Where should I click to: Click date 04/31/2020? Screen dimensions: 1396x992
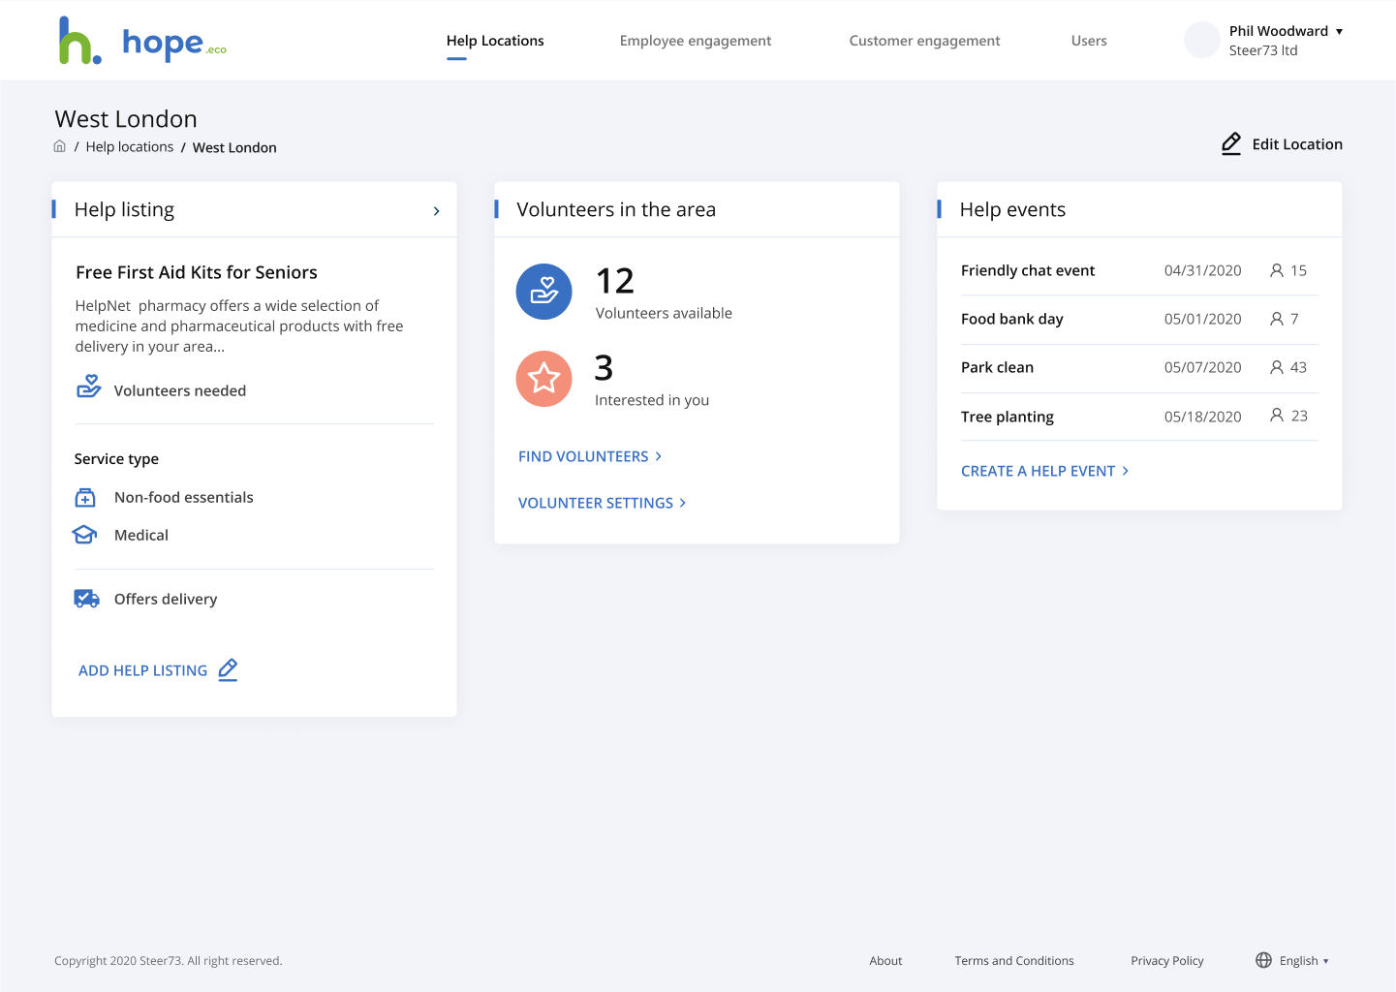(1202, 270)
